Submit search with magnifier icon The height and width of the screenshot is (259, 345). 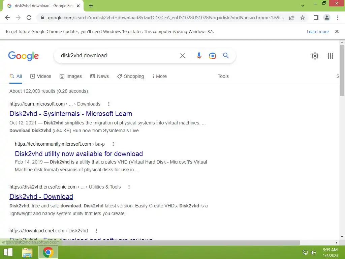click(226, 56)
